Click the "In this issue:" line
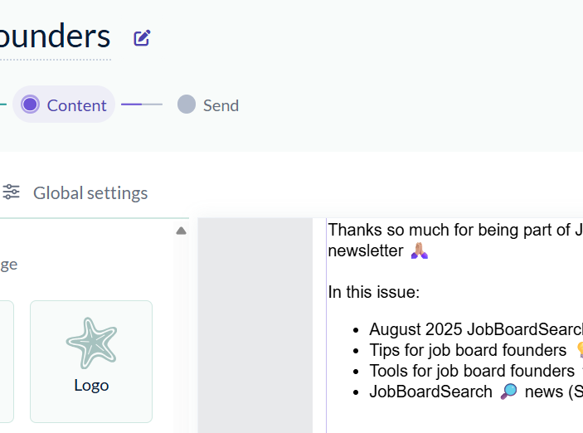The image size is (583, 433). (374, 292)
